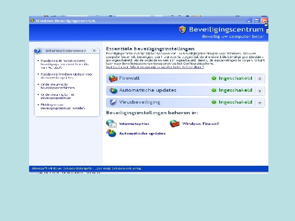
Task: Open Ondersteuning bij beveiligingsproblemen link
Action: click(58, 86)
